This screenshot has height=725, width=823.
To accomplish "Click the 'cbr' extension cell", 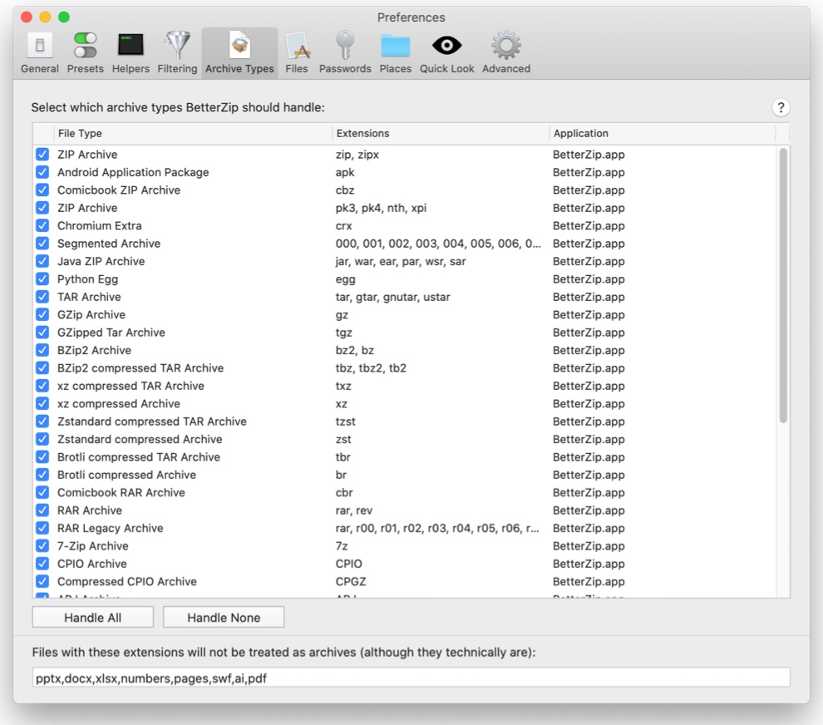I will [344, 492].
